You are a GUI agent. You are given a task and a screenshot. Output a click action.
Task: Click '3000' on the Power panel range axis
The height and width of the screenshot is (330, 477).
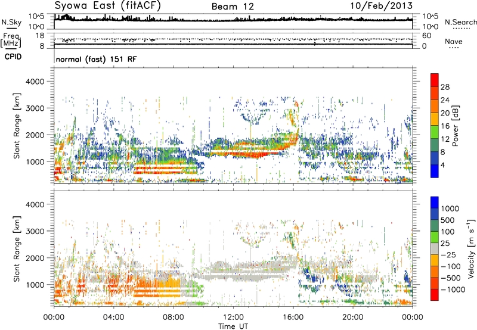point(35,108)
